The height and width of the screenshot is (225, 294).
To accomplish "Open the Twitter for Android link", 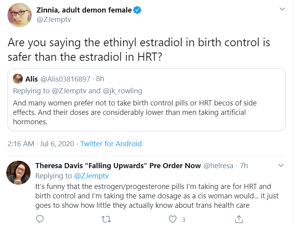I will [111, 144].
